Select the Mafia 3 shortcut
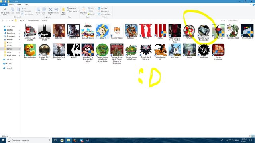Image resolution: width=255 pixels, height=143 pixels. (160, 31)
